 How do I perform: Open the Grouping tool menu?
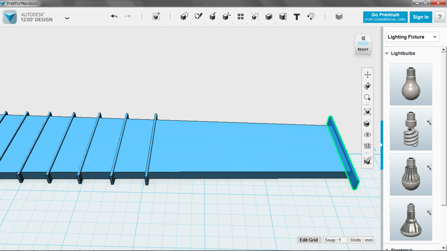[254, 17]
